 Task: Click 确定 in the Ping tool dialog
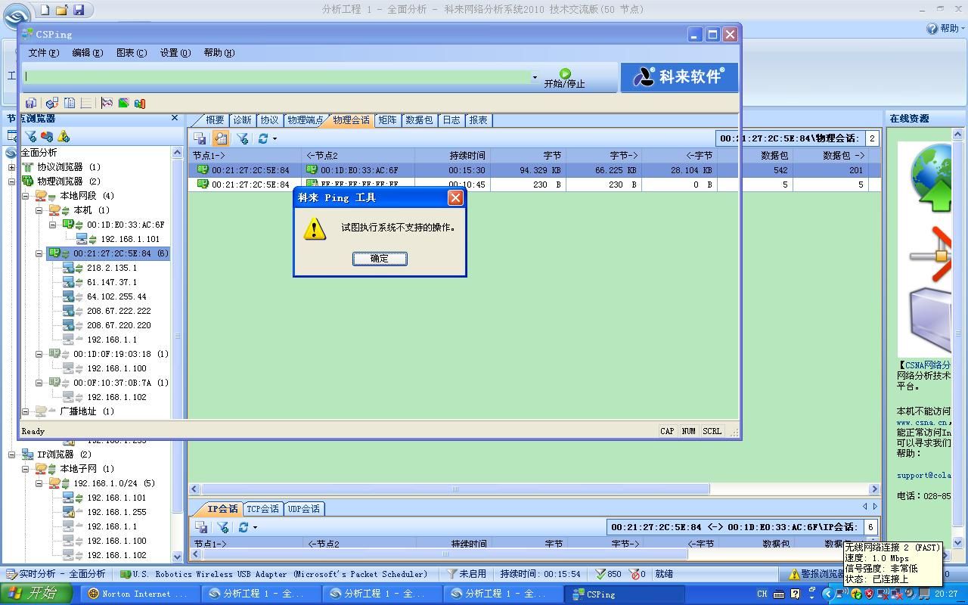(x=380, y=259)
